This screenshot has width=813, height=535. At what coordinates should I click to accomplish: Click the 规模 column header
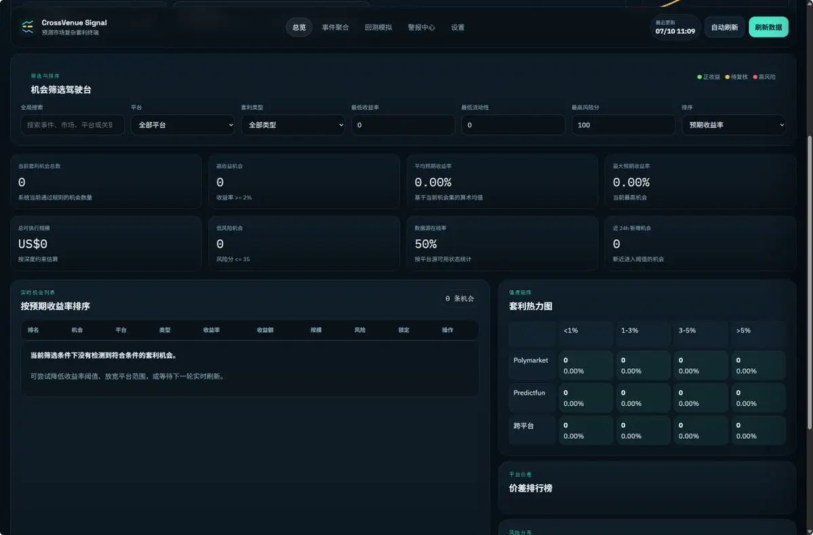point(316,330)
